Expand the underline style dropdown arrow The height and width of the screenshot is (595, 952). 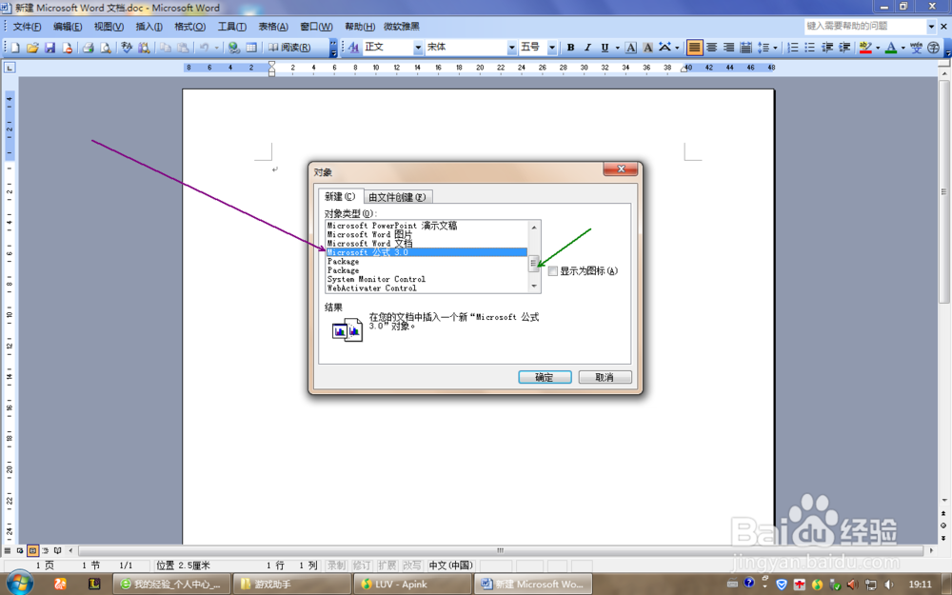(618, 48)
